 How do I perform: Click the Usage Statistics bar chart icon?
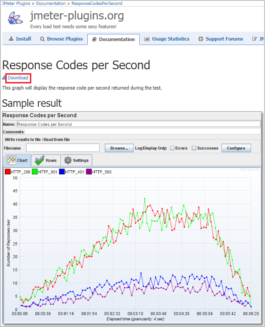[147, 39]
